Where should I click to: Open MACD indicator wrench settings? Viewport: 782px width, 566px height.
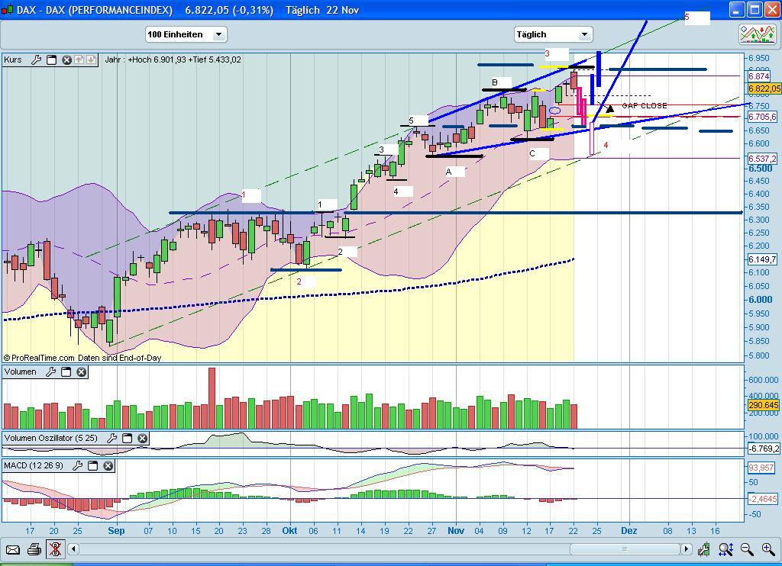coord(77,465)
